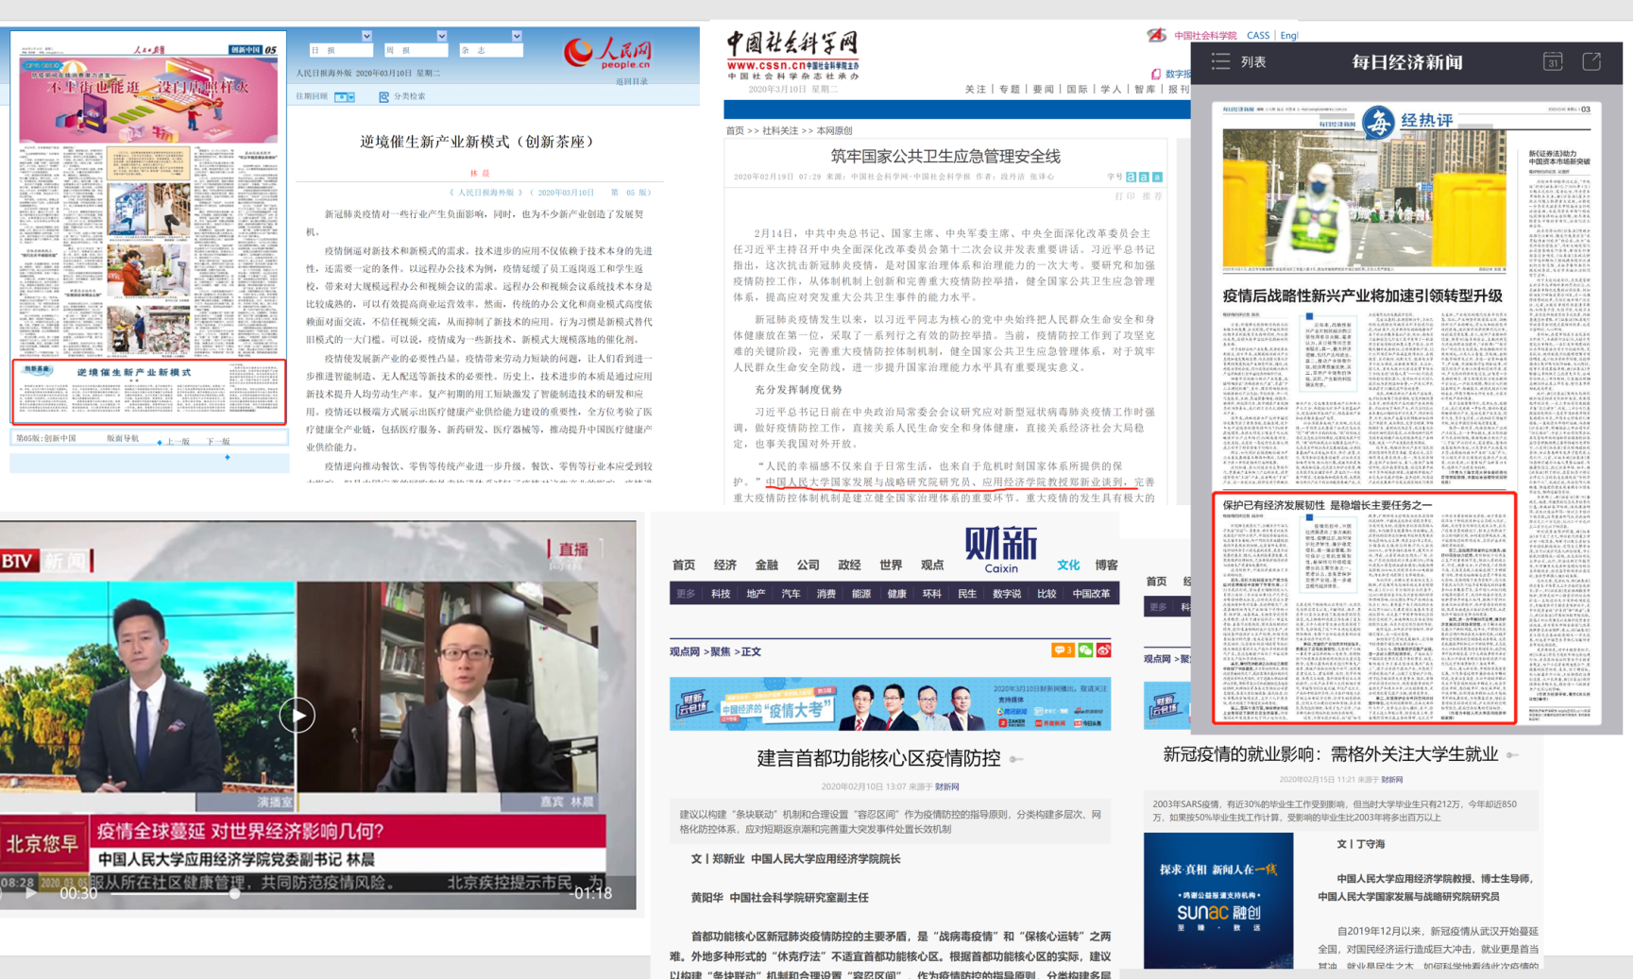Select the smallest font size option
1634x980 pixels.
coord(1157,177)
